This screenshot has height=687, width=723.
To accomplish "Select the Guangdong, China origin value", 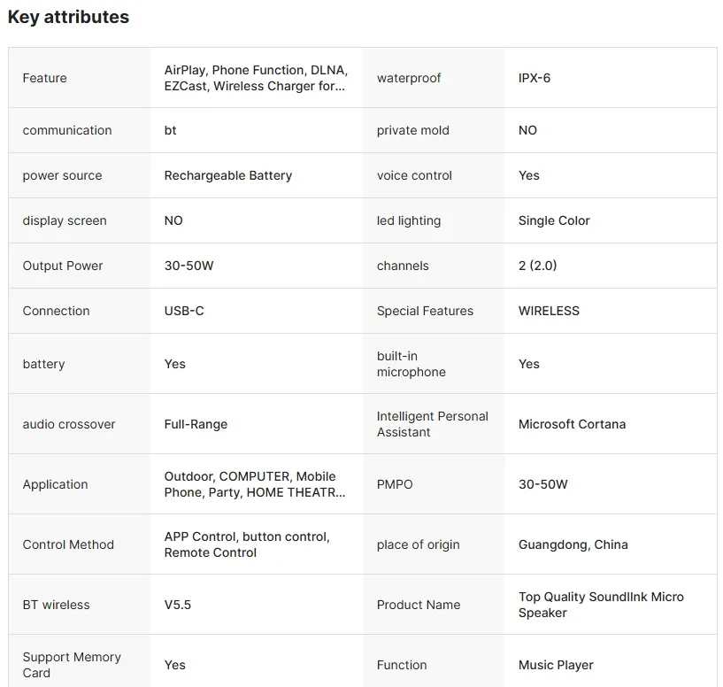I will pos(573,544).
